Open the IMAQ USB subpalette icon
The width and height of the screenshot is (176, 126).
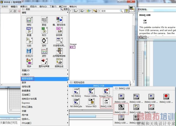(x=106, y=101)
